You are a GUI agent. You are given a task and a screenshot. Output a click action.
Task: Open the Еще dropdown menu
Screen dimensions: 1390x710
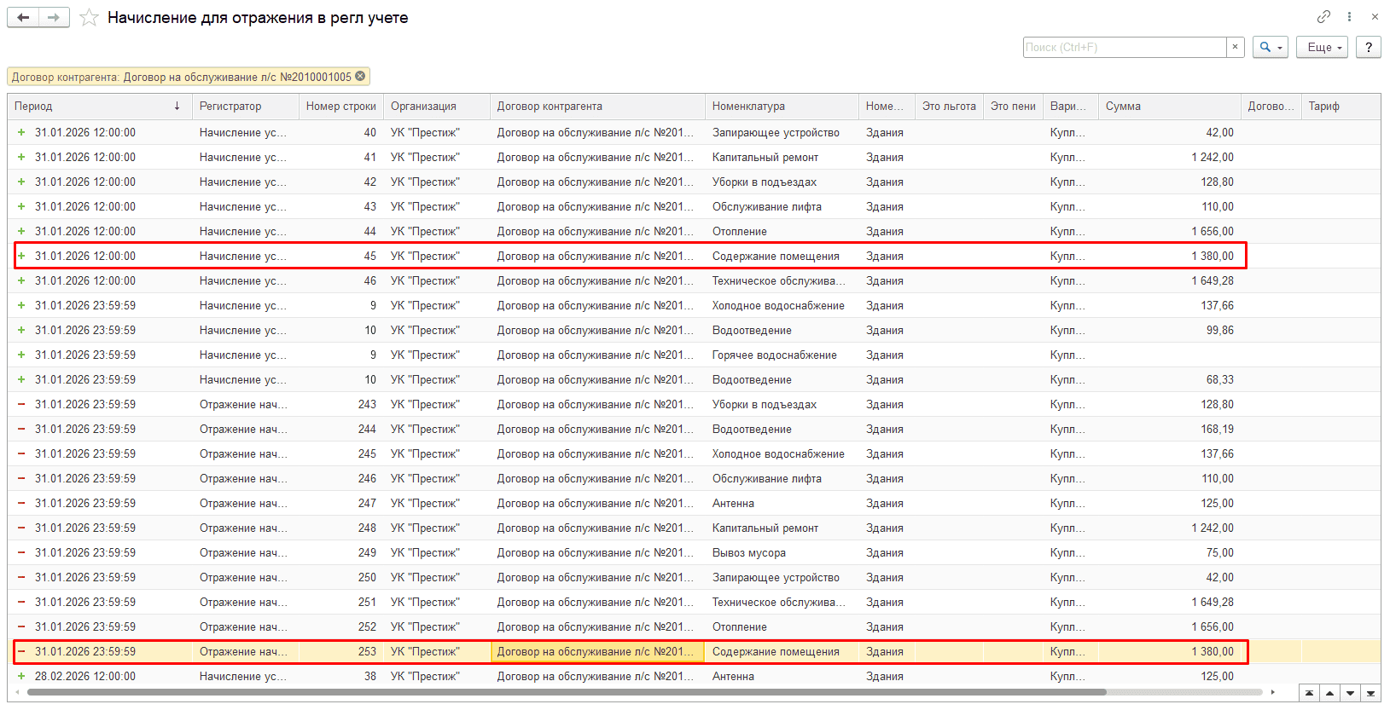[x=1322, y=48]
